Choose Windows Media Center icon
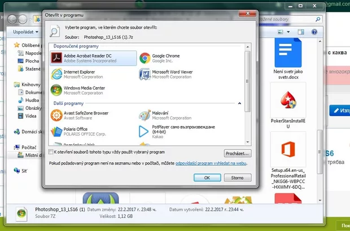 tap(56, 90)
